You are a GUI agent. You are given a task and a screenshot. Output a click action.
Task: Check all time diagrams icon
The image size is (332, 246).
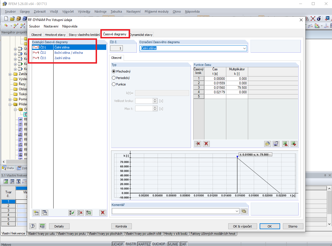click(x=72, y=213)
